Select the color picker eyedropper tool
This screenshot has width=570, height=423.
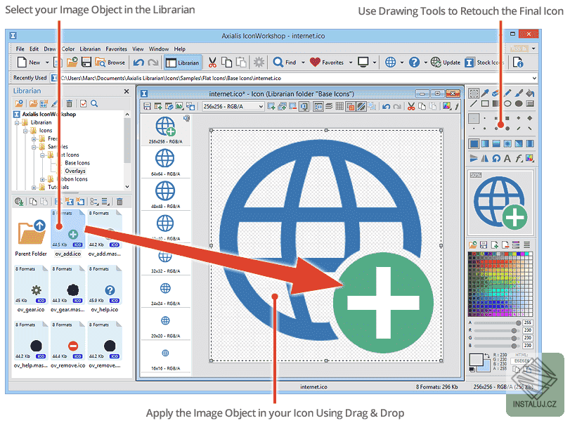[485, 93]
